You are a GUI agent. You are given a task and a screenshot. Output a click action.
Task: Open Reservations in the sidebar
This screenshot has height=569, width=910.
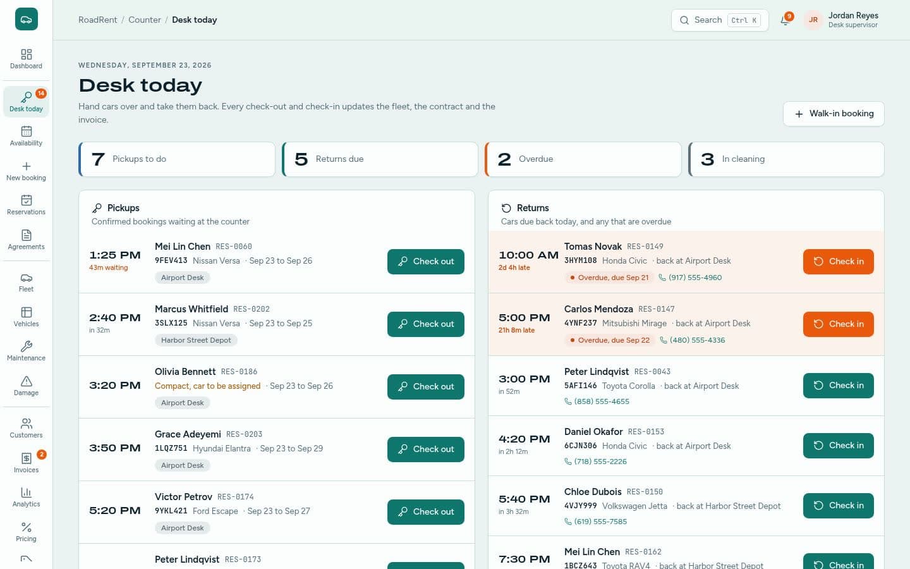pos(26,205)
